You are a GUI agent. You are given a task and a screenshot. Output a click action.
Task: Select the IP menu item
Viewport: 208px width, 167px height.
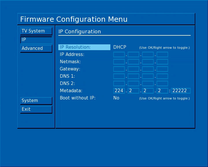(36, 40)
